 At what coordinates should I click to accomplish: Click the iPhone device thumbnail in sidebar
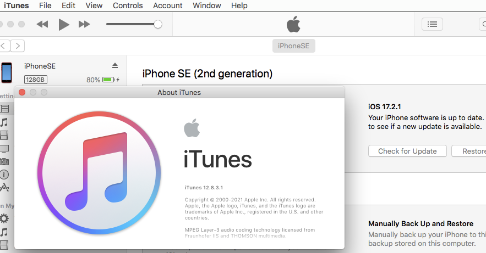(7, 72)
